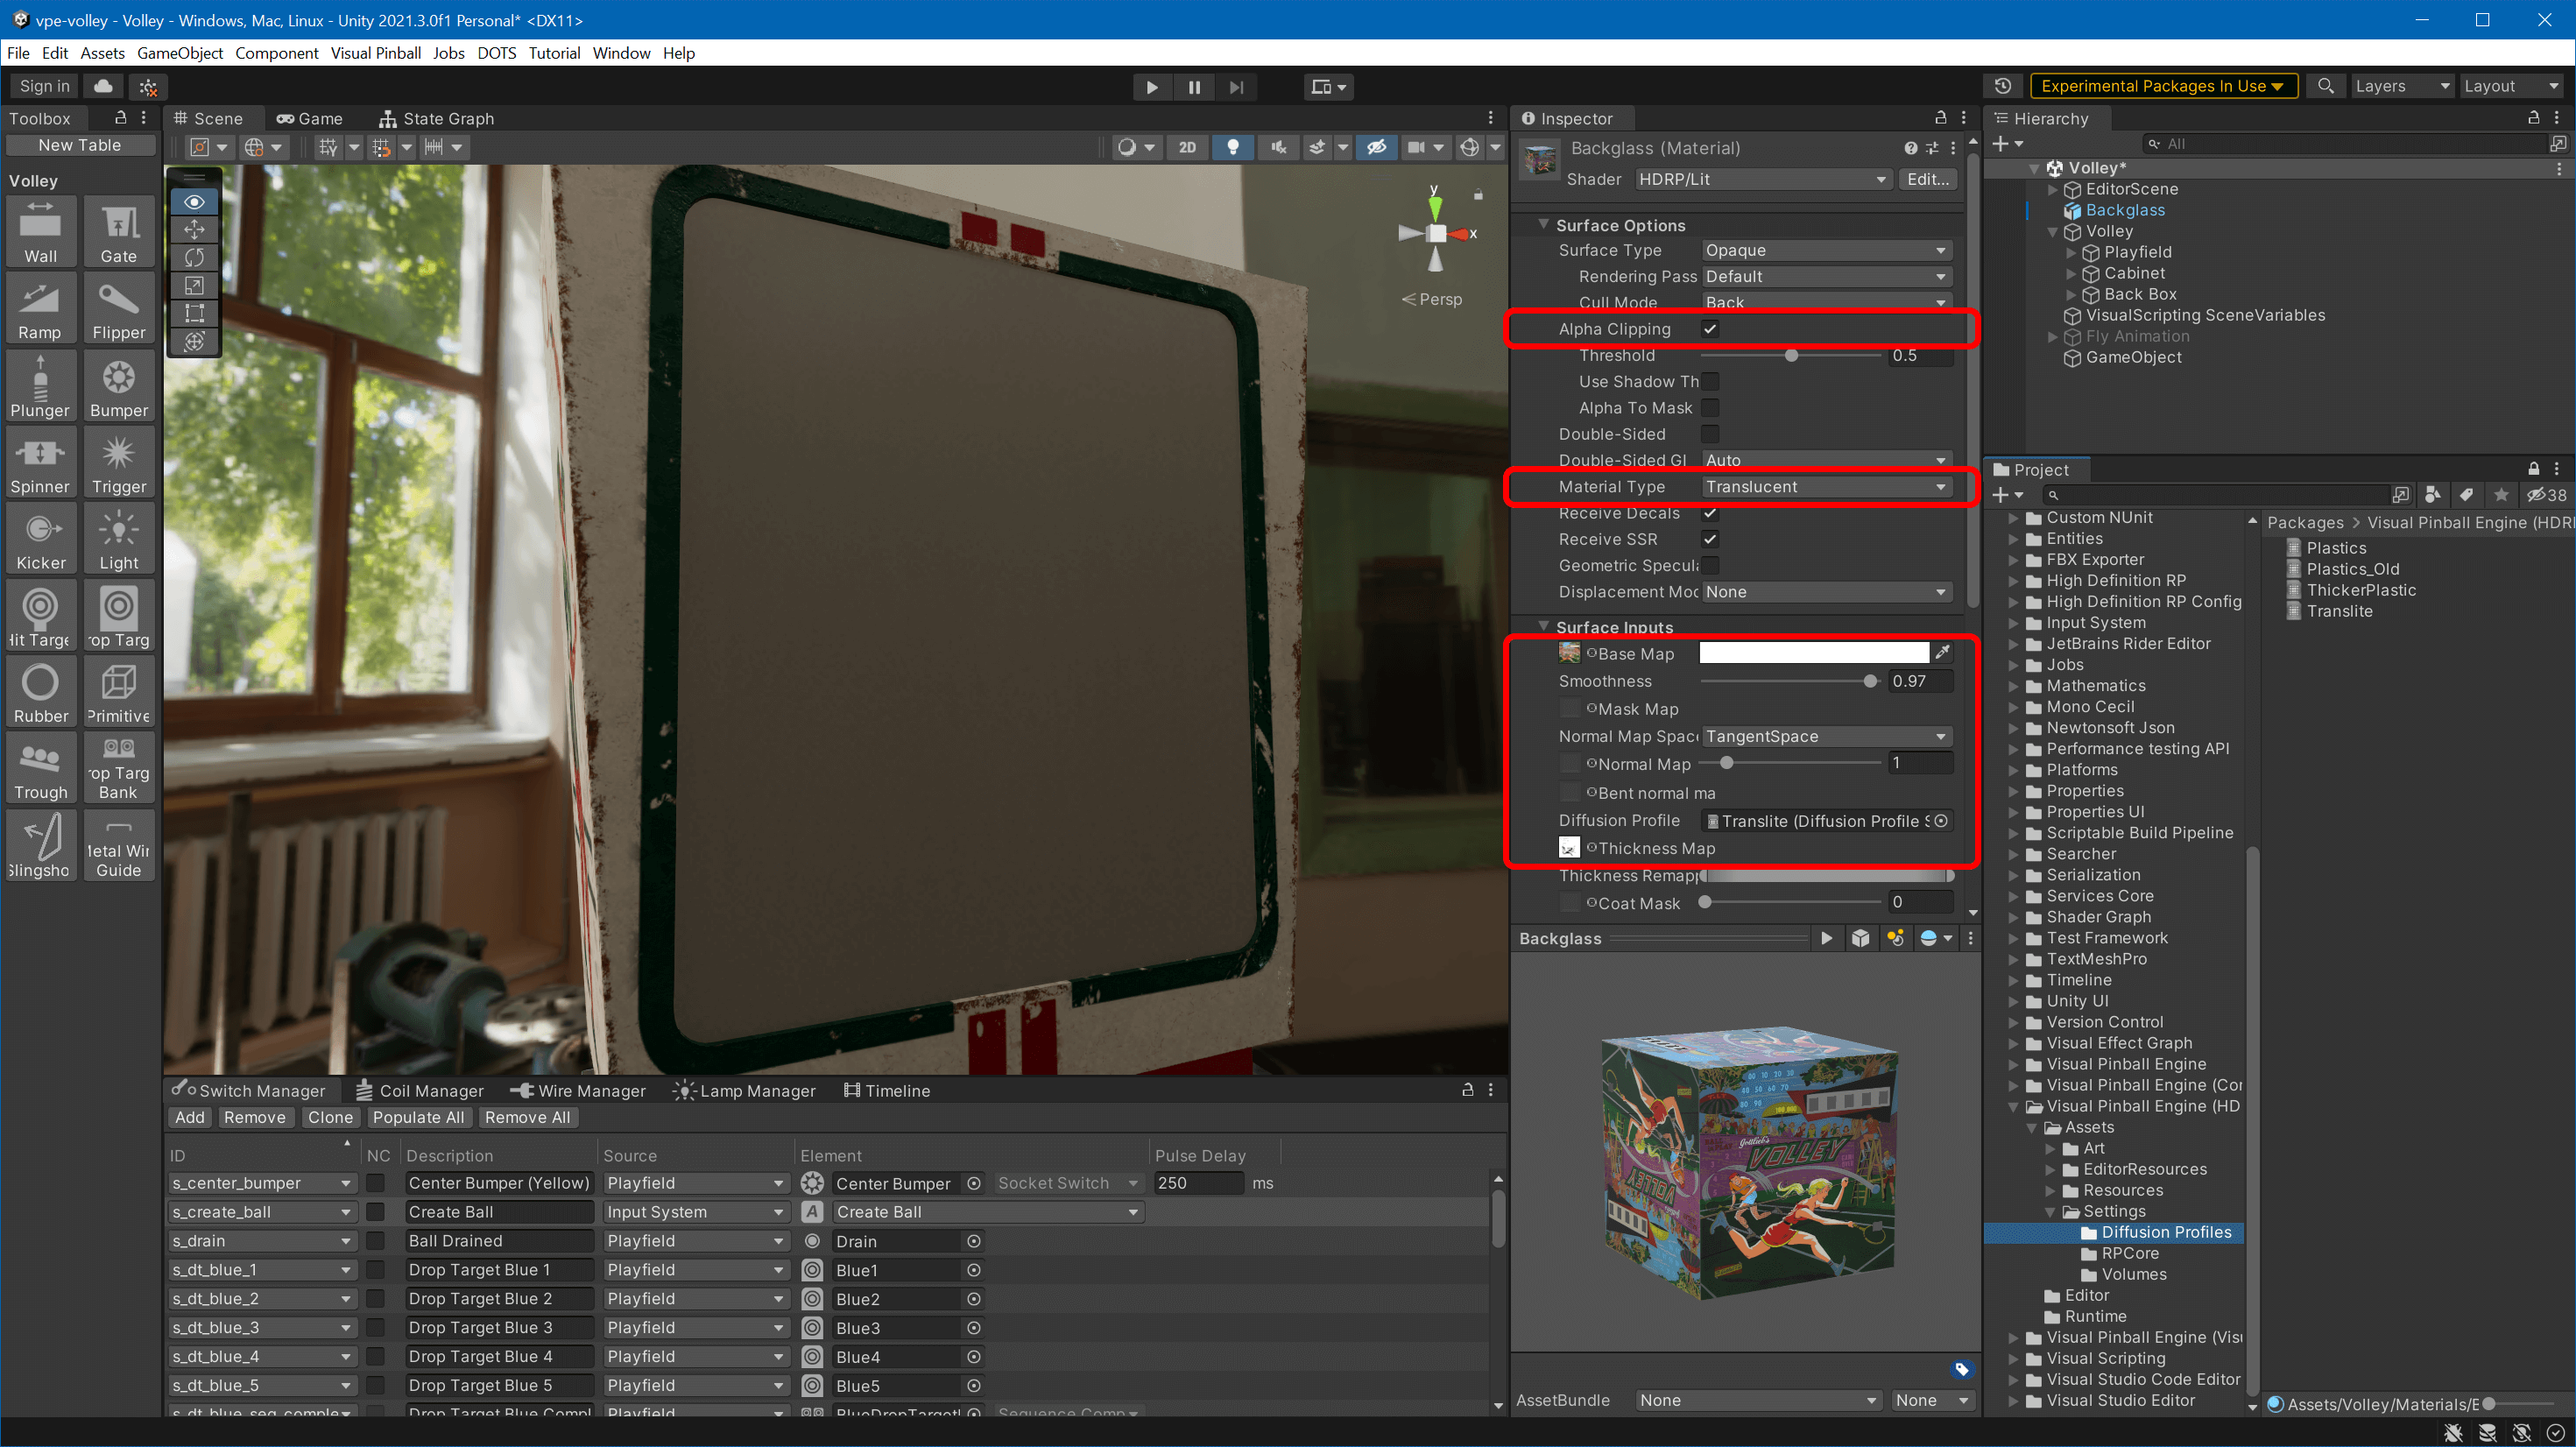The height and width of the screenshot is (1447, 2576).
Task: Select the Plunger tool in Toolbox
Action: coord(40,386)
